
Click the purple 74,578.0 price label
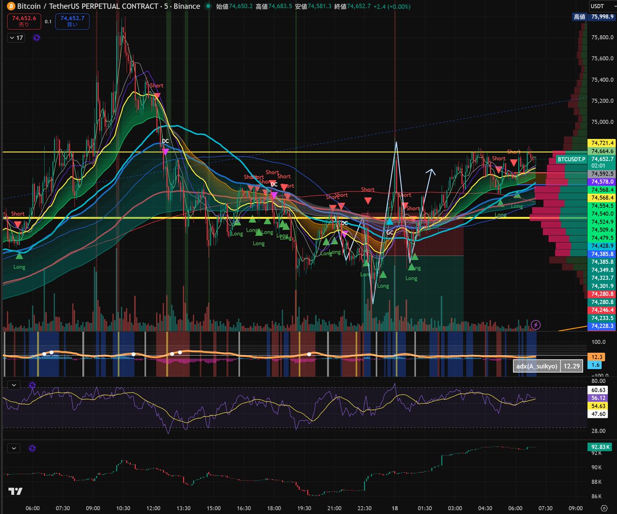click(x=602, y=182)
